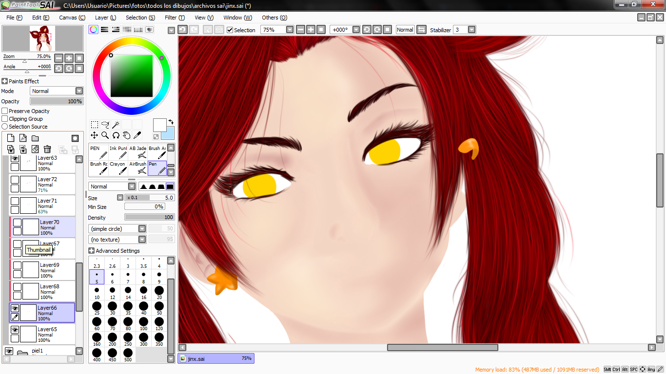Screen dimensions: 666x374
Task: Open the simple circle brush shape dropdown
Action: (142, 229)
